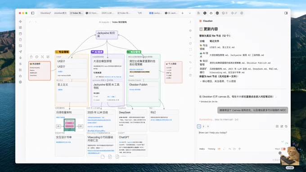Select the AI 技术 group label
The width and height of the screenshot is (306, 172).
(x=97, y=52)
